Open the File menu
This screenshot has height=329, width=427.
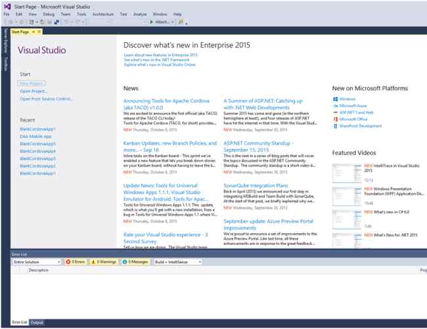tap(7, 14)
